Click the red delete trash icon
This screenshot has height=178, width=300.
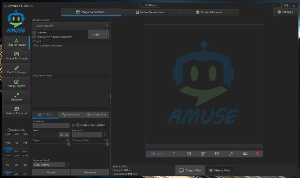[257, 154]
